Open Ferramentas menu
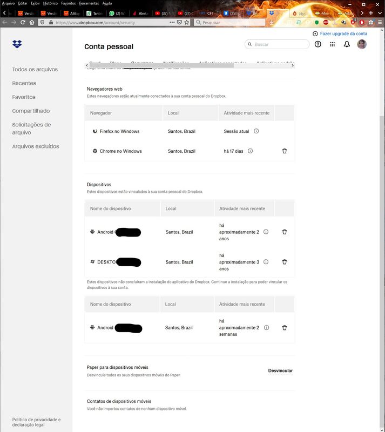 coord(89,3)
